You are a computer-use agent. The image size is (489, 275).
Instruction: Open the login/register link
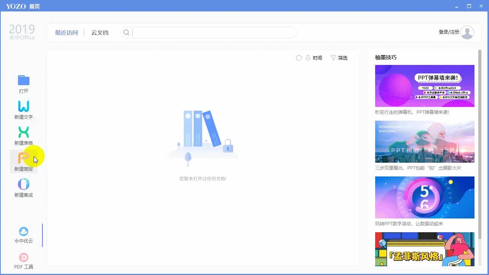449,32
